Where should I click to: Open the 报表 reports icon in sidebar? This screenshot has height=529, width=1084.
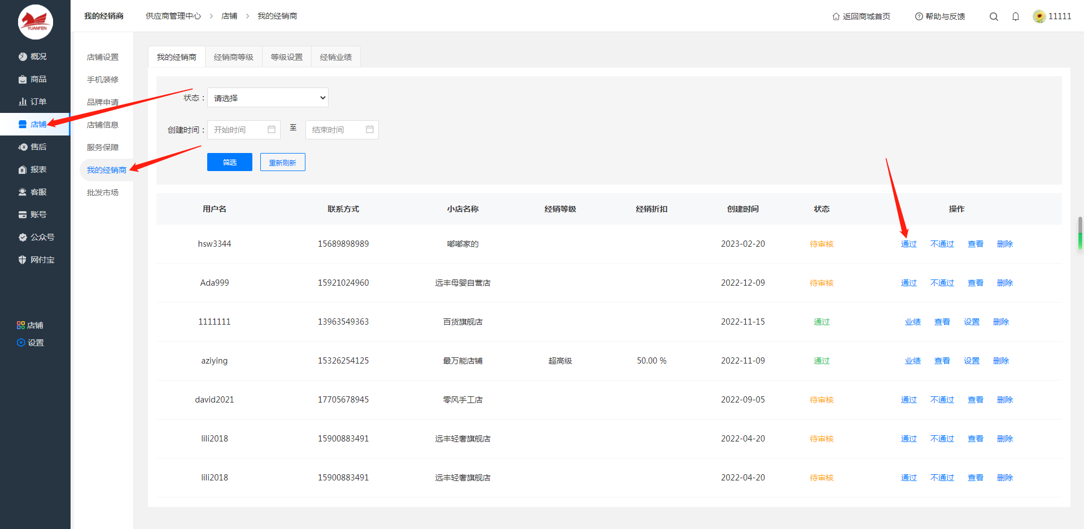tap(23, 169)
